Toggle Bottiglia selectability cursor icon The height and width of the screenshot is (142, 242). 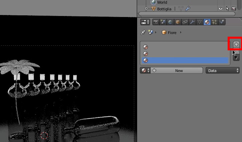pos(227,9)
